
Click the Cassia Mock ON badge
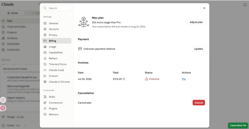(238, 126)
